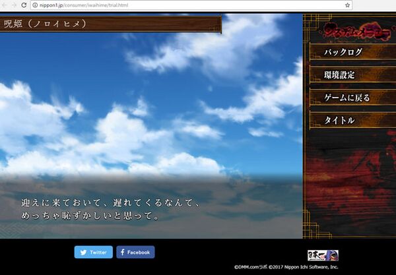Click the システムメニュー header graphic
Image resolution: width=396 pixels, height=275 pixels.
point(357,32)
